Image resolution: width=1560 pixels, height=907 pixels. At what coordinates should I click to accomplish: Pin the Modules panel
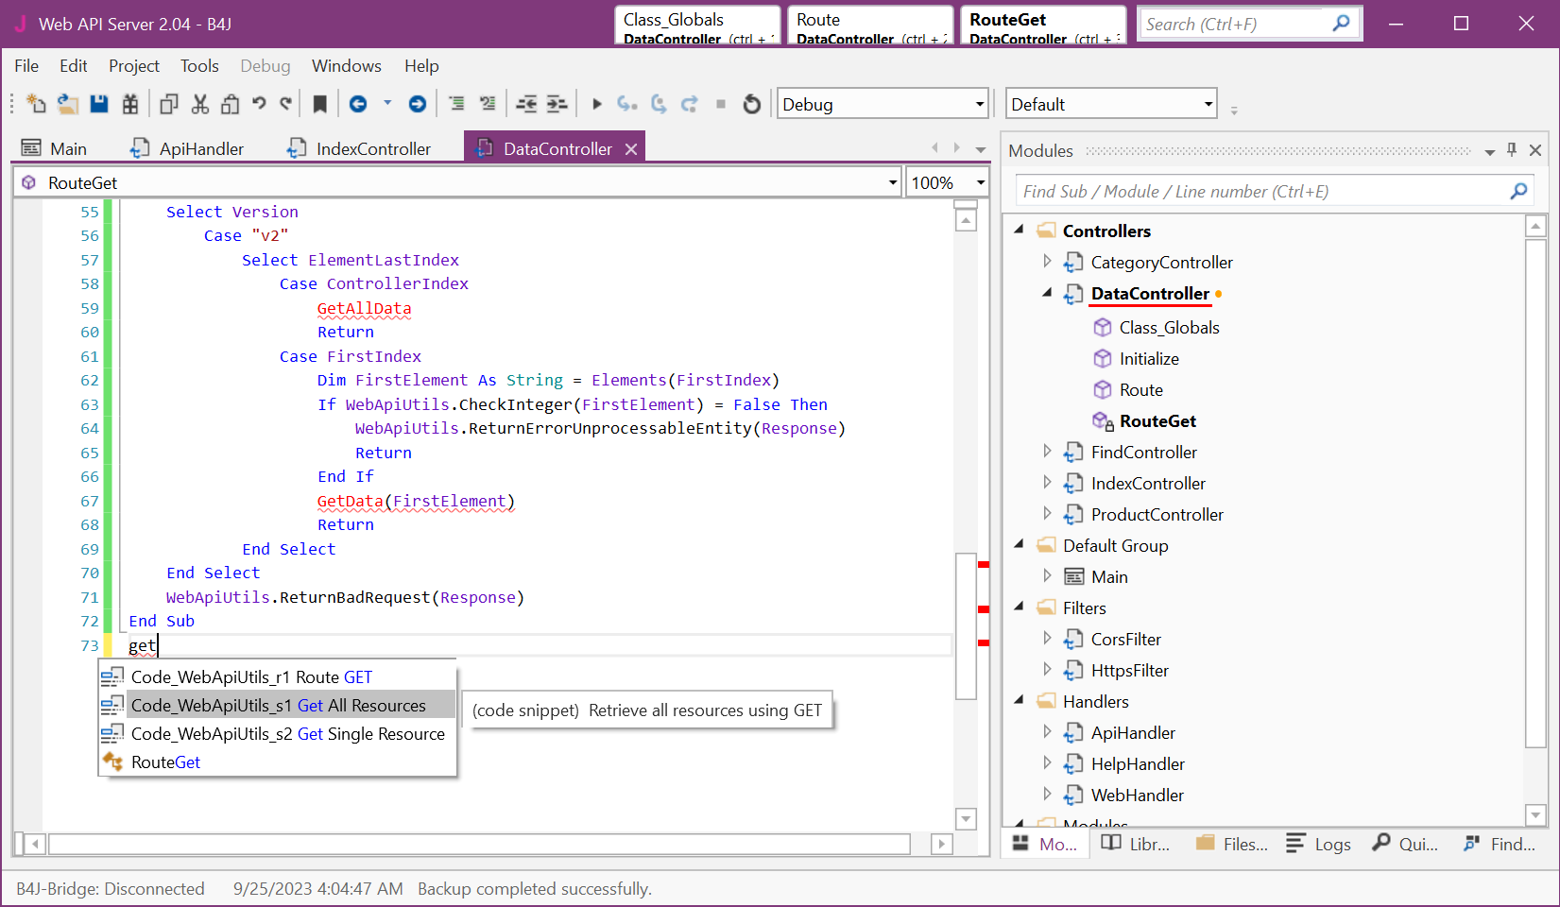click(x=1512, y=150)
